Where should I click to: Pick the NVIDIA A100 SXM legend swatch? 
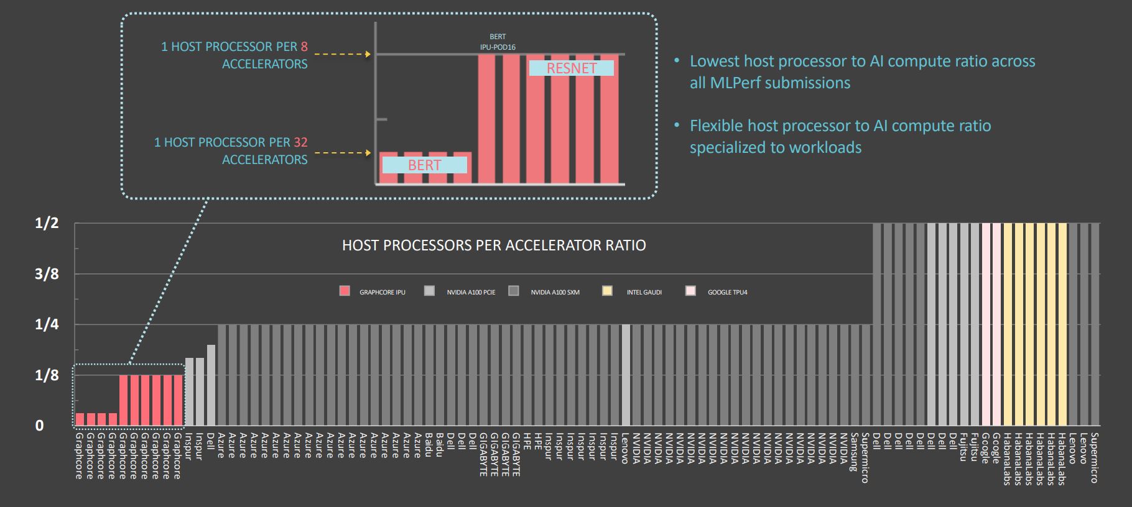click(514, 291)
